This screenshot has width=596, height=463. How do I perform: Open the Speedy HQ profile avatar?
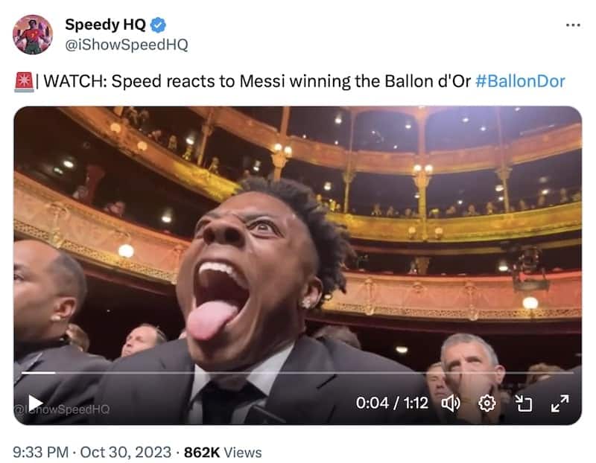coord(33,34)
